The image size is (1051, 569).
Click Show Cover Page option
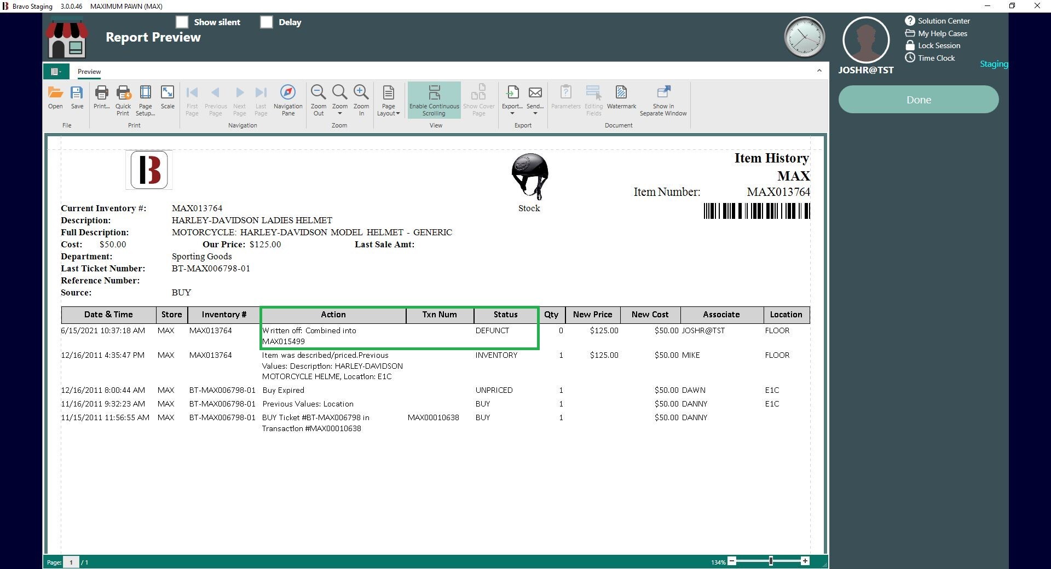[479, 101]
